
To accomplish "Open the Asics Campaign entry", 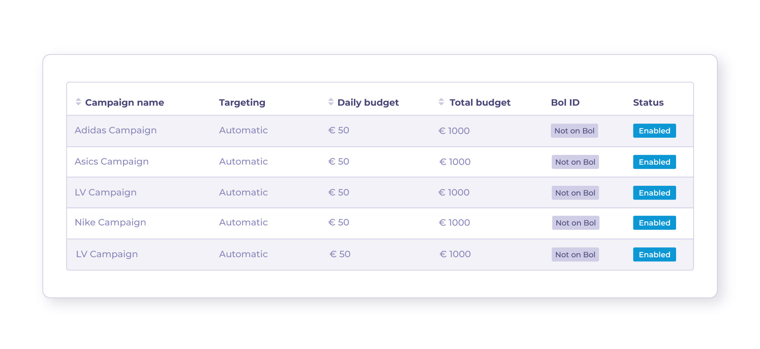I will click(111, 162).
